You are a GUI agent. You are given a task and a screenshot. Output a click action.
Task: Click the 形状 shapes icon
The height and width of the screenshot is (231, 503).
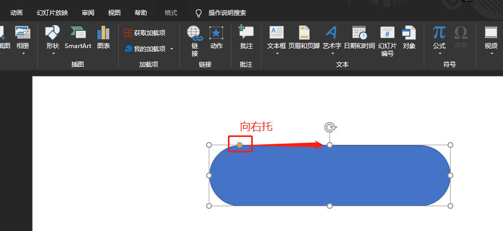[x=53, y=33]
